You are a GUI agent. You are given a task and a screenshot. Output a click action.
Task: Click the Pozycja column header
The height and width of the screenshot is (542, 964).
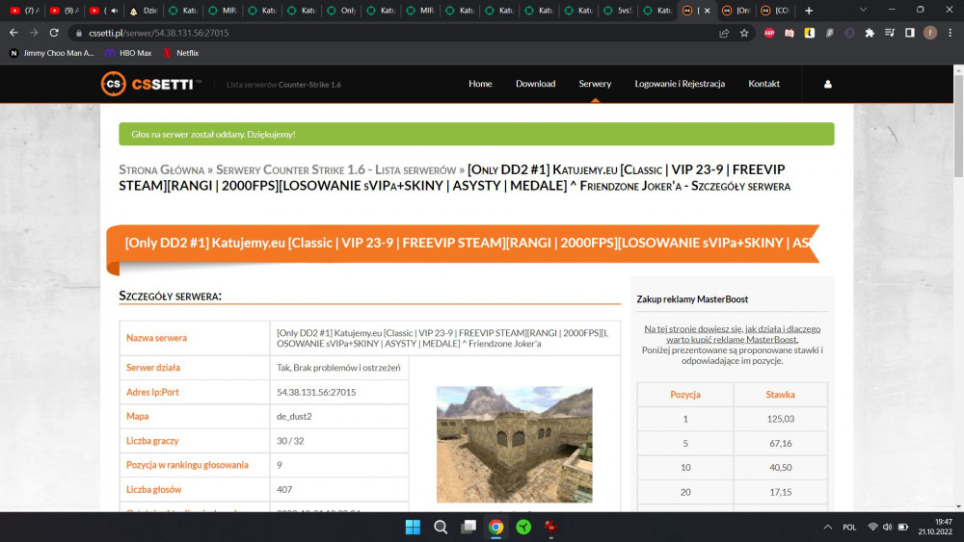[684, 395]
